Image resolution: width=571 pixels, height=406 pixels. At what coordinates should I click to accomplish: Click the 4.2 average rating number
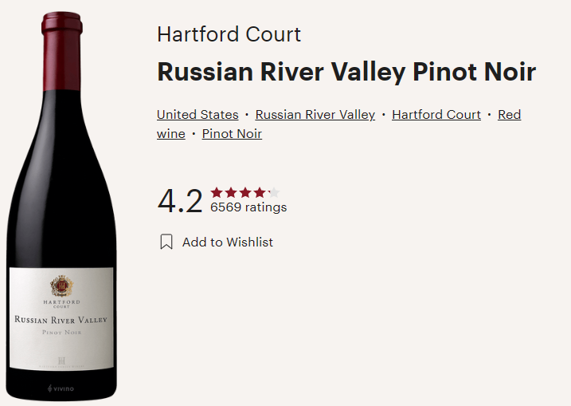point(180,201)
